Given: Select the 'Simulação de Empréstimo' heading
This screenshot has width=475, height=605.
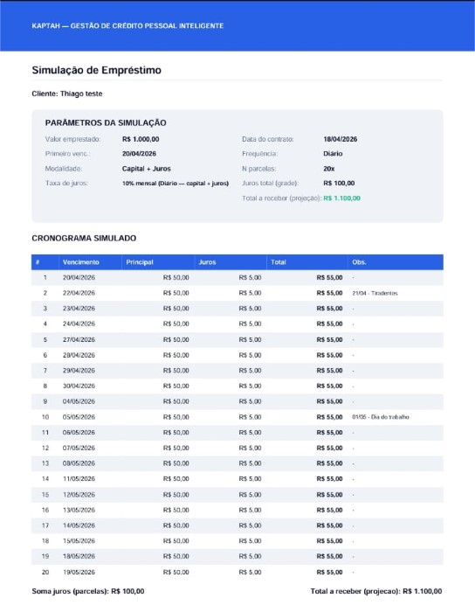Looking at the screenshot, I should pyautogui.click(x=96, y=70).
